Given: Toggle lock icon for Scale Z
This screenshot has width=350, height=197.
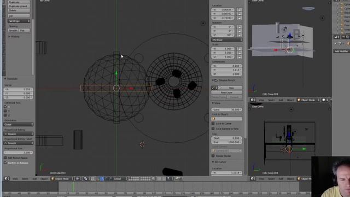Looking at the screenshot, I should click(x=239, y=57).
